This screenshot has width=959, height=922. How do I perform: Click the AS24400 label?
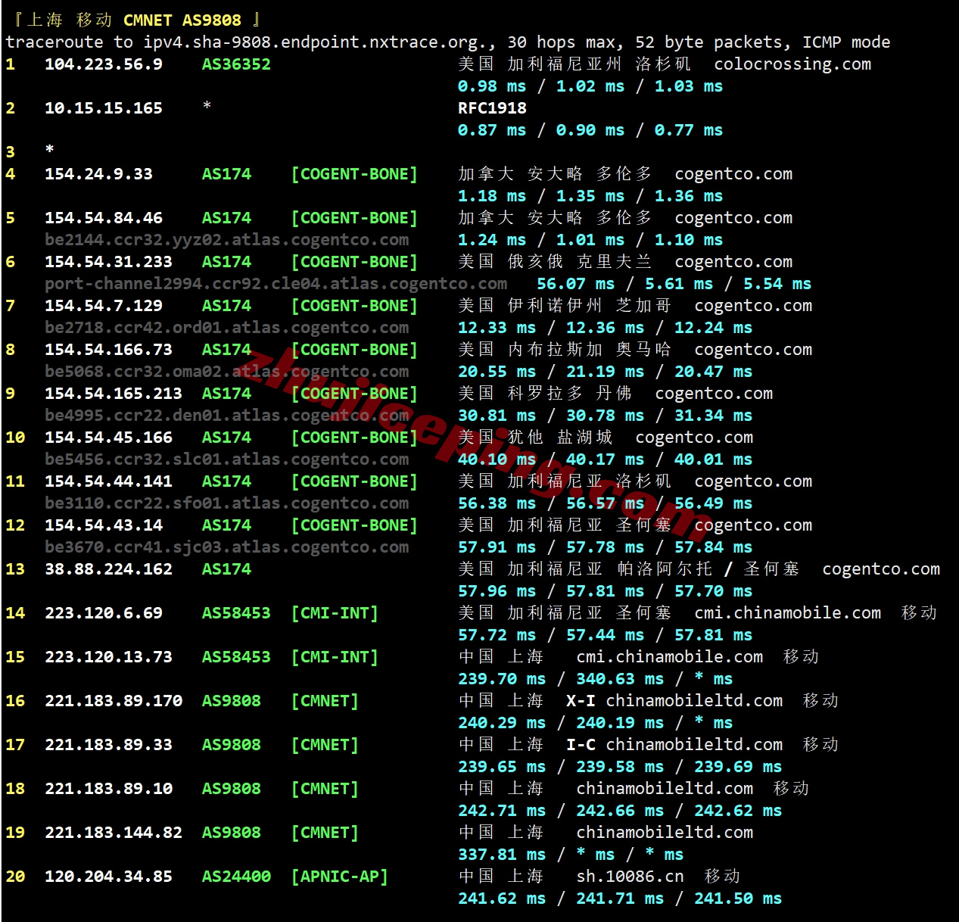pos(236,877)
